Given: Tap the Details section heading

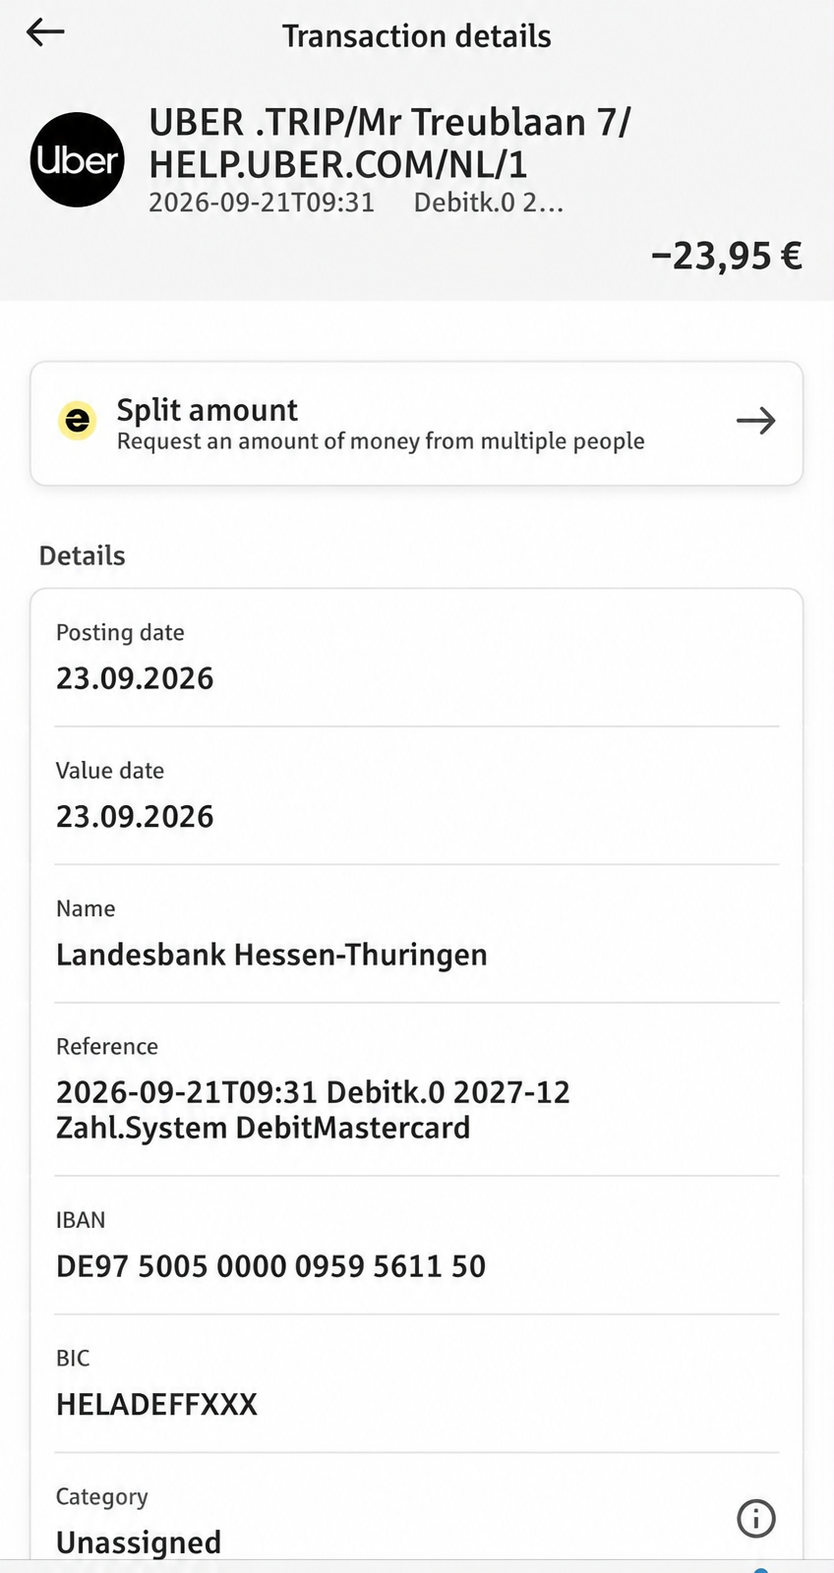Looking at the screenshot, I should point(82,555).
